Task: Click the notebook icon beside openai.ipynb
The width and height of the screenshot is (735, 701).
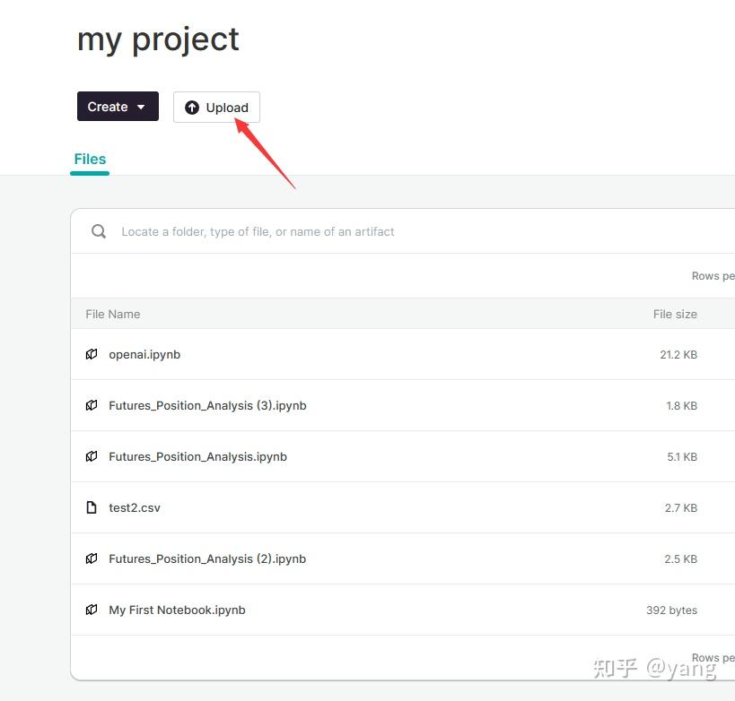Action: (92, 354)
